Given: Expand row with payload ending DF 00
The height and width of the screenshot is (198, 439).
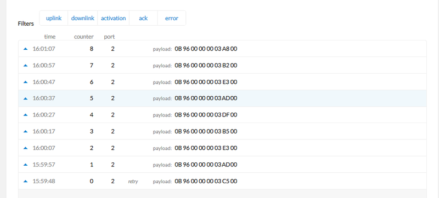Looking at the screenshot, I should click(x=222, y=115).
